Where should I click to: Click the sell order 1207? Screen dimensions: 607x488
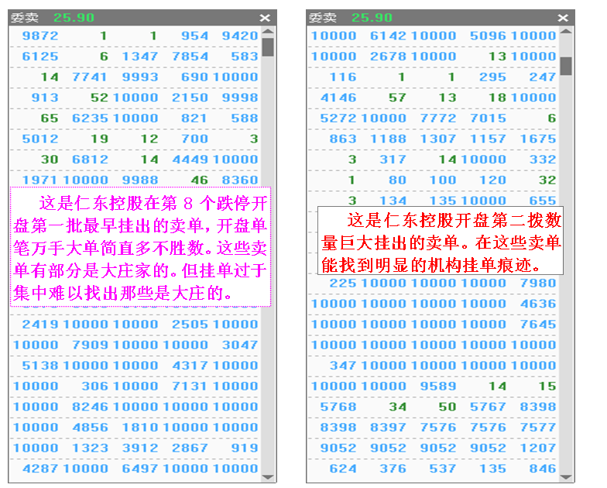click(x=538, y=448)
